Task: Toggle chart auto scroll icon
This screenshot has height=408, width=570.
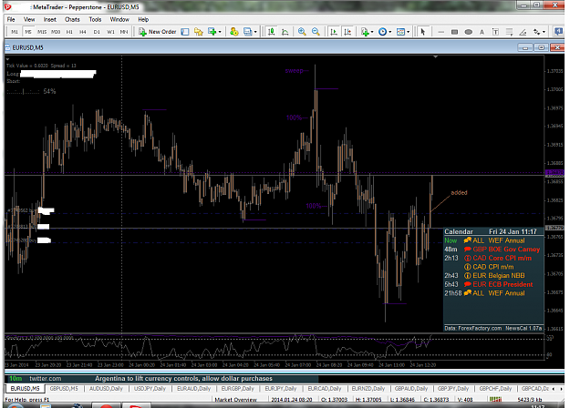Action: (x=334, y=32)
